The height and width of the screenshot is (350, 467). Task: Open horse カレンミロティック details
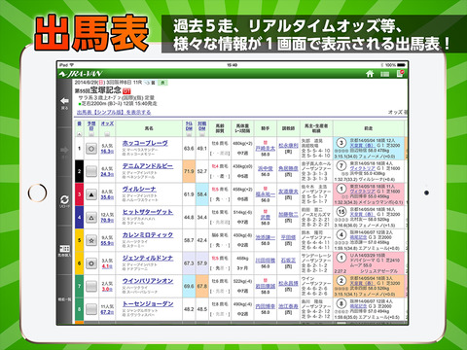click(x=148, y=235)
